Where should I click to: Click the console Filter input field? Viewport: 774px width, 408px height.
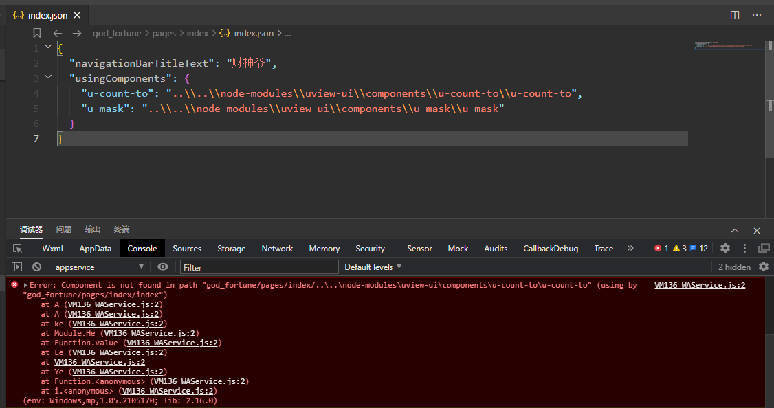tap(259, 267)
